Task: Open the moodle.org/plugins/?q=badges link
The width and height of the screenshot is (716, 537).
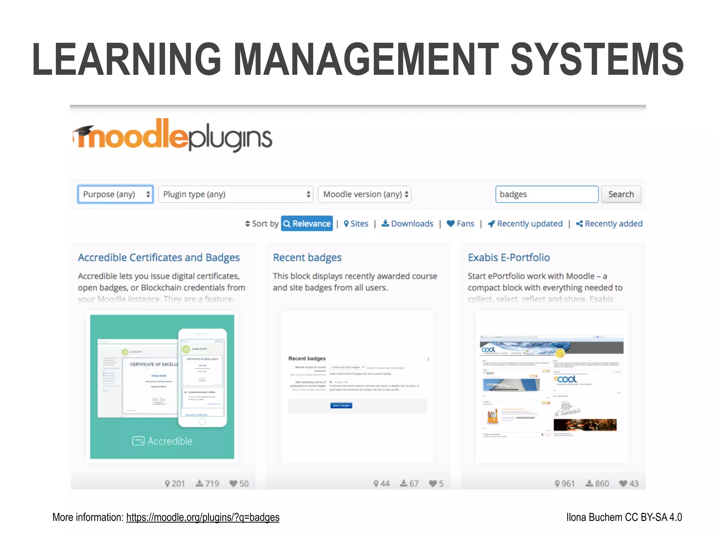Action: point(203,517)
